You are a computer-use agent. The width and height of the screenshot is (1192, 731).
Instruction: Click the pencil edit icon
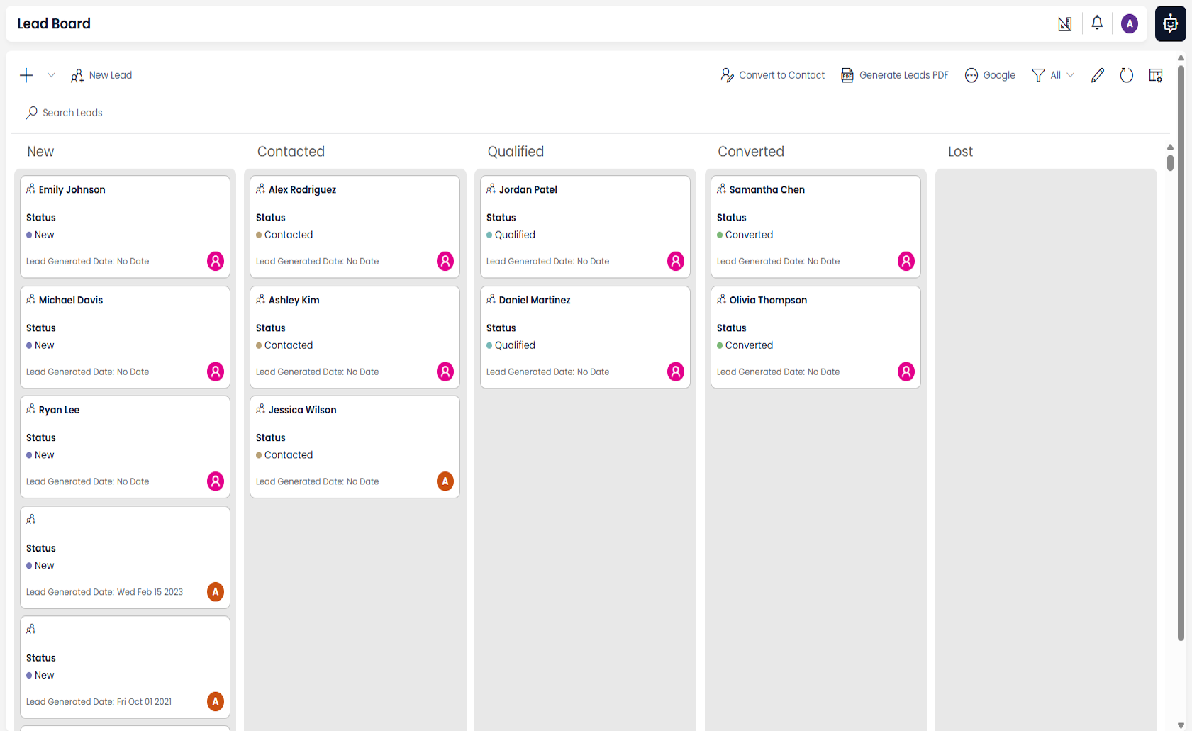(x=1098, y=75)
